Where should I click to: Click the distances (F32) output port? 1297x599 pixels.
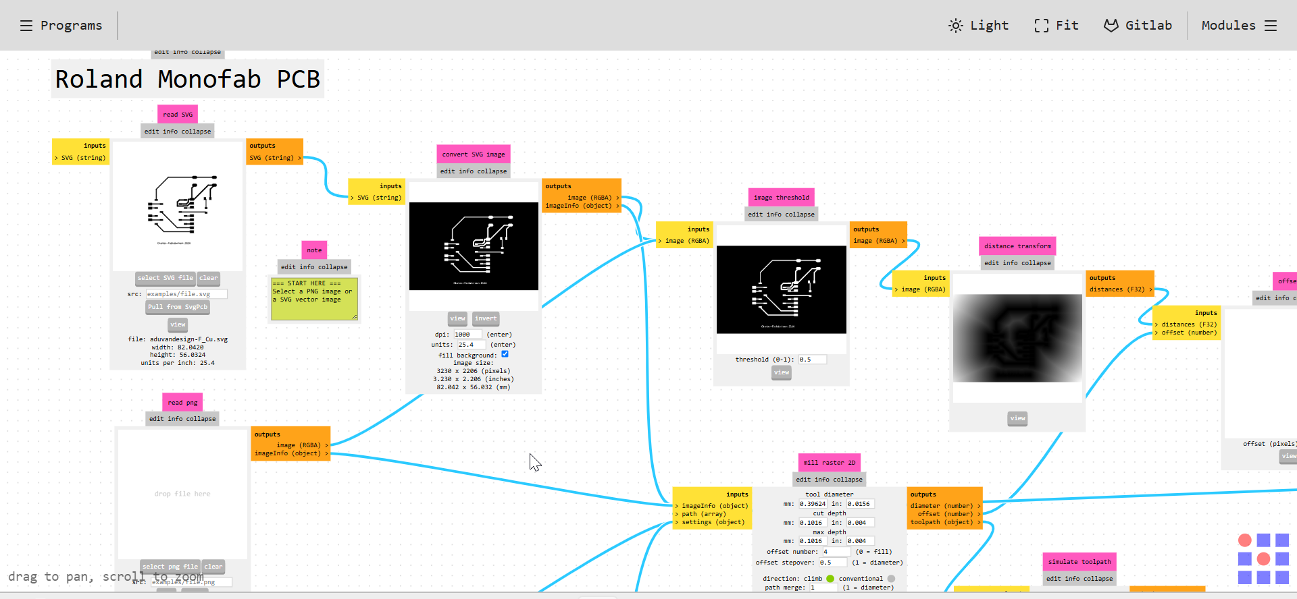[1121, 289]
